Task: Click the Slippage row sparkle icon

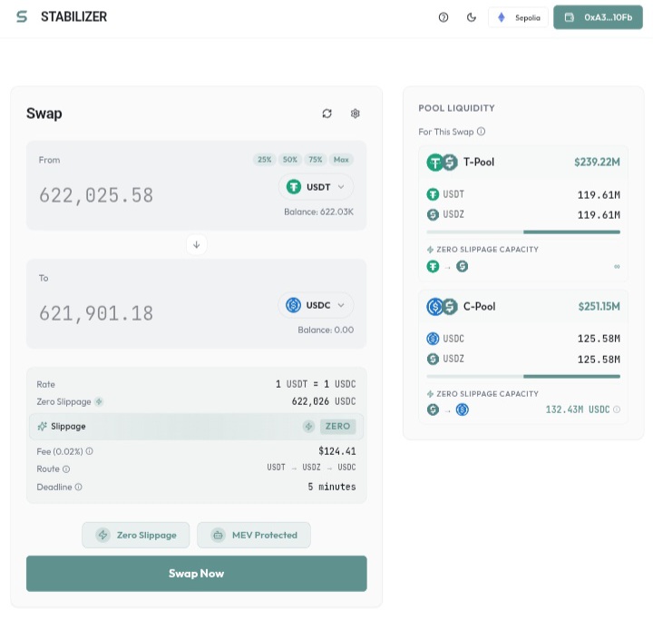Action: pos(42,427)
